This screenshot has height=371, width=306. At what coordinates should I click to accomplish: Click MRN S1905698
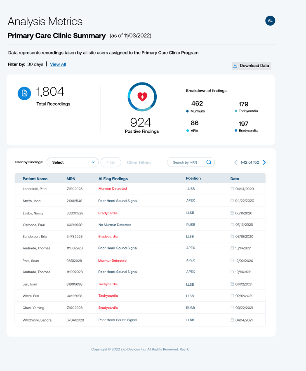pyautogui.click(x=74, y=284)
